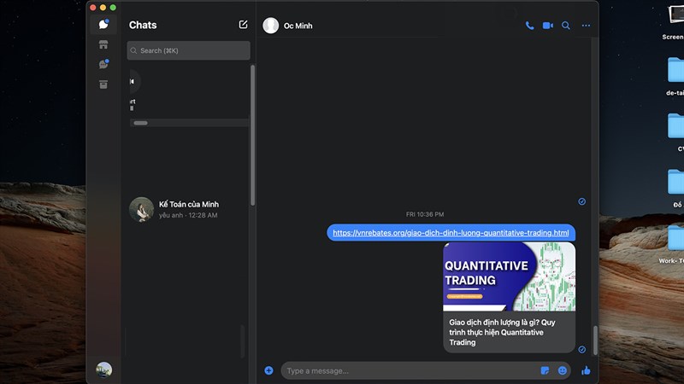Open the emoji picker in message box

coord(563,370)
